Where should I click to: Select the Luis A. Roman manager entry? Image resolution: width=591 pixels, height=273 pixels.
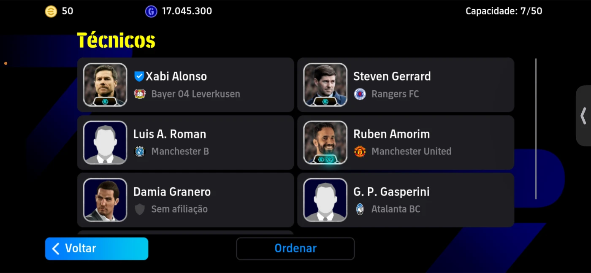tap(186, 143)
